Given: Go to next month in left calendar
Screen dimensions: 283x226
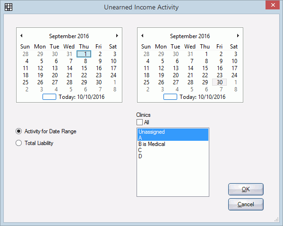Looking at the screenshot, I should [117, 36].
